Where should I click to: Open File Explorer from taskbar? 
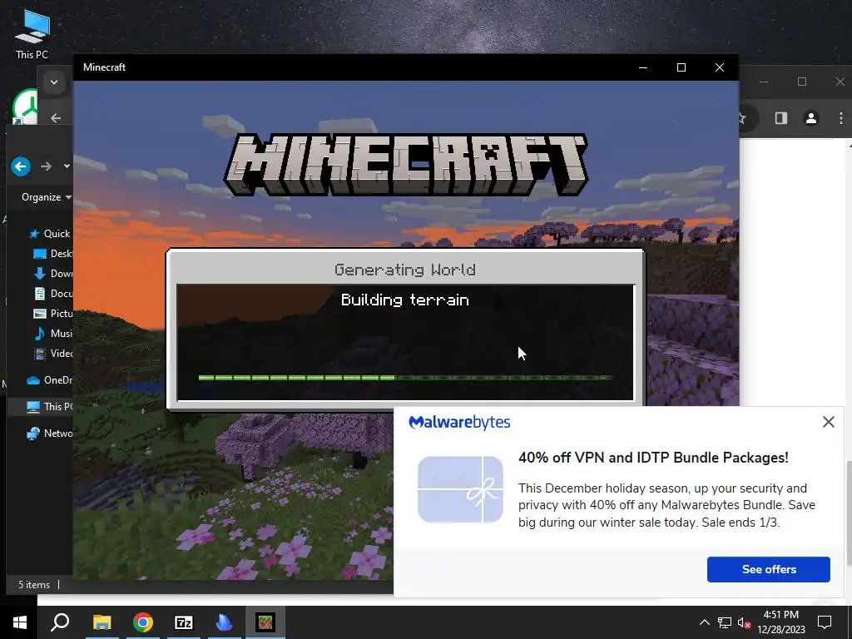[102, 622]
